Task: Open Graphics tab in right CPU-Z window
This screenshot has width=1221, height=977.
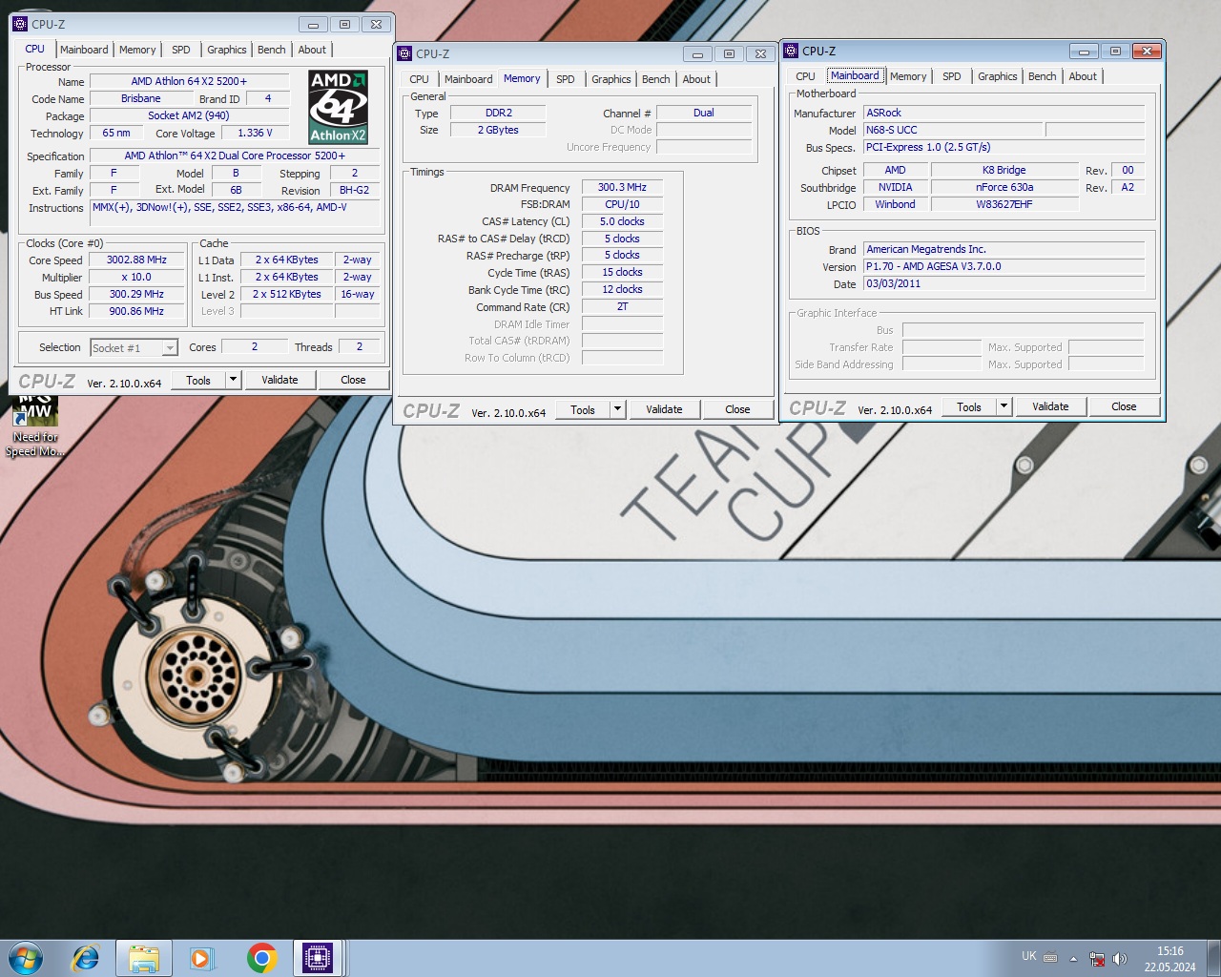Action: coord(998,76)
